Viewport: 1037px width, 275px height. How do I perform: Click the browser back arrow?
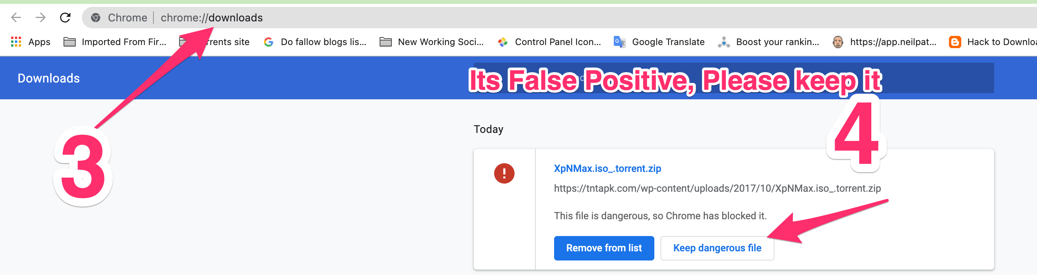click(x=16, y=18)
